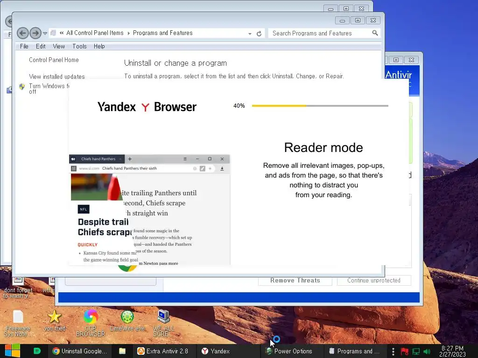Maximize the Programs and Features window

358,21
